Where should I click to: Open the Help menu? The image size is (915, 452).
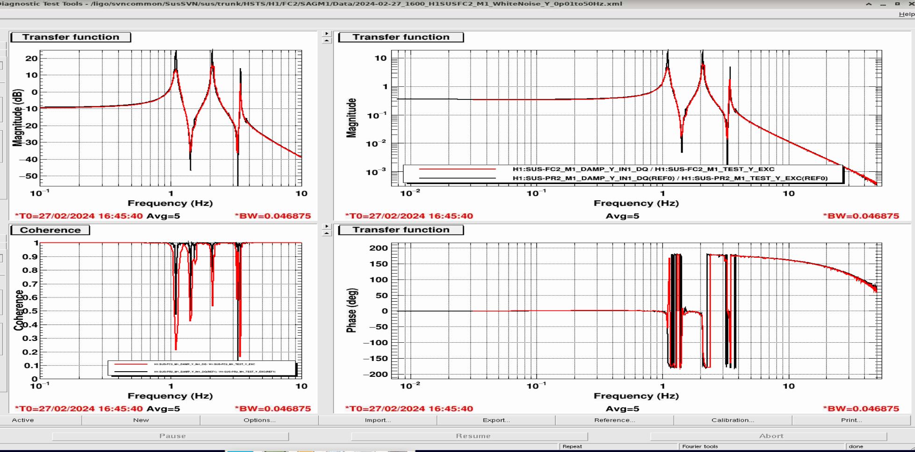[x=906, y=14]
